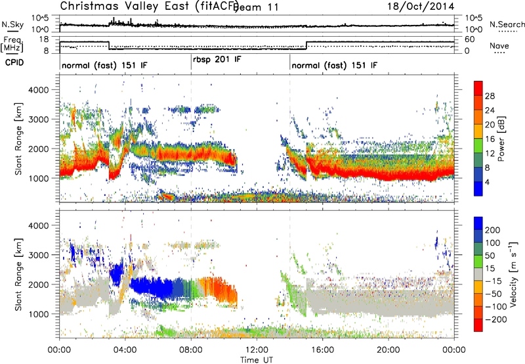Pick the gray segment of Velocity color bar
This screenshot has height=364, width=525.
point(478,275)
